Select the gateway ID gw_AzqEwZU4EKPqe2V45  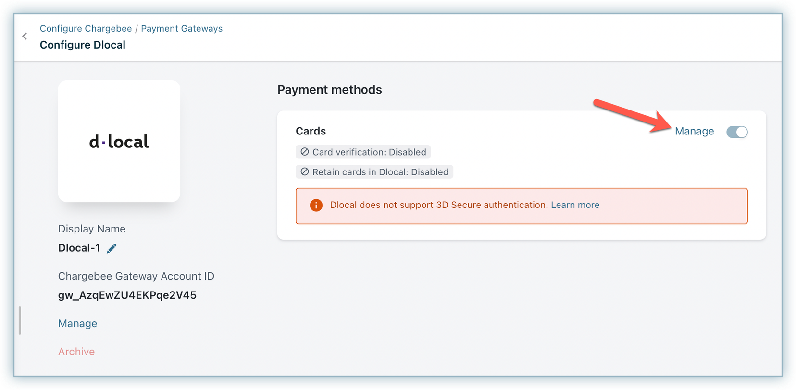pos(127,295)
